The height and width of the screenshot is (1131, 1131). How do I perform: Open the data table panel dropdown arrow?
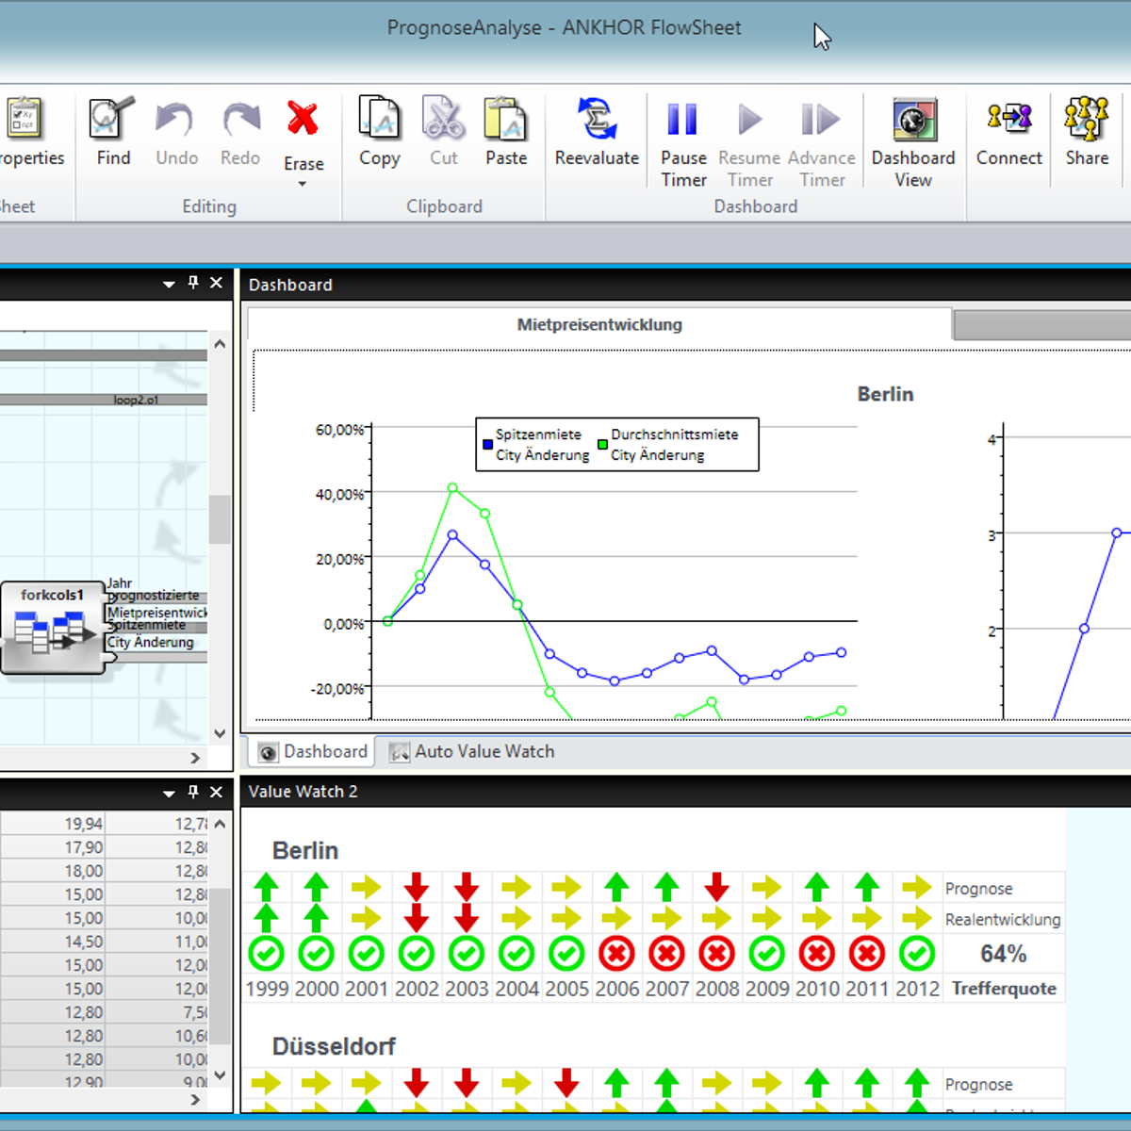coord(169,794)
